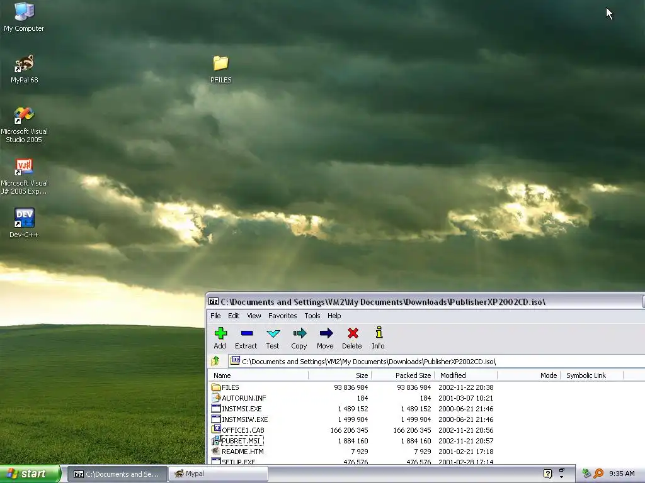645x483 pixels.
Task: Click the Extract toolbar icon
Action: click(x=246, y=333)
